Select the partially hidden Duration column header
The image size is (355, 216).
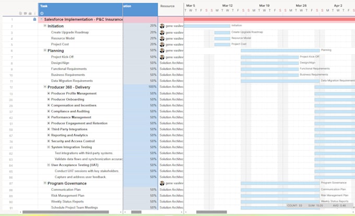140,9
